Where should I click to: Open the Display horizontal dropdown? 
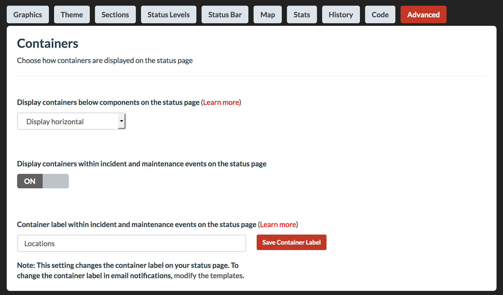click(72, 121)
